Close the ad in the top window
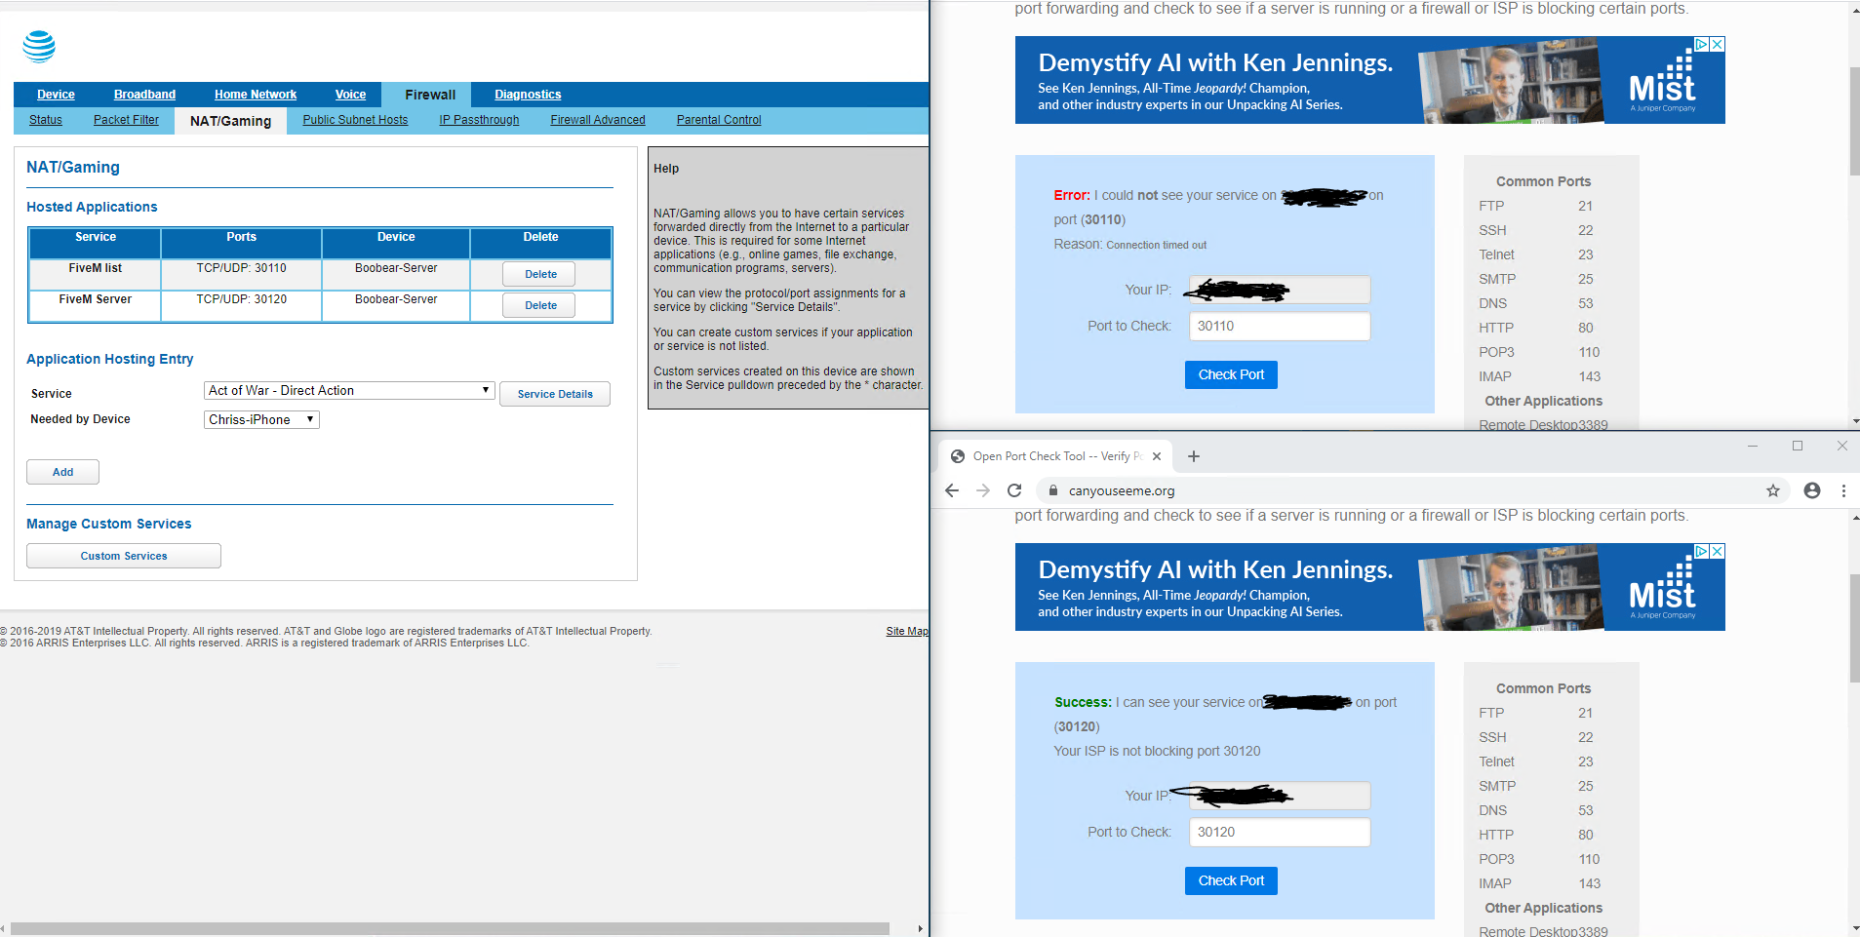The image size is (1860, 937). click(1718, 44)
